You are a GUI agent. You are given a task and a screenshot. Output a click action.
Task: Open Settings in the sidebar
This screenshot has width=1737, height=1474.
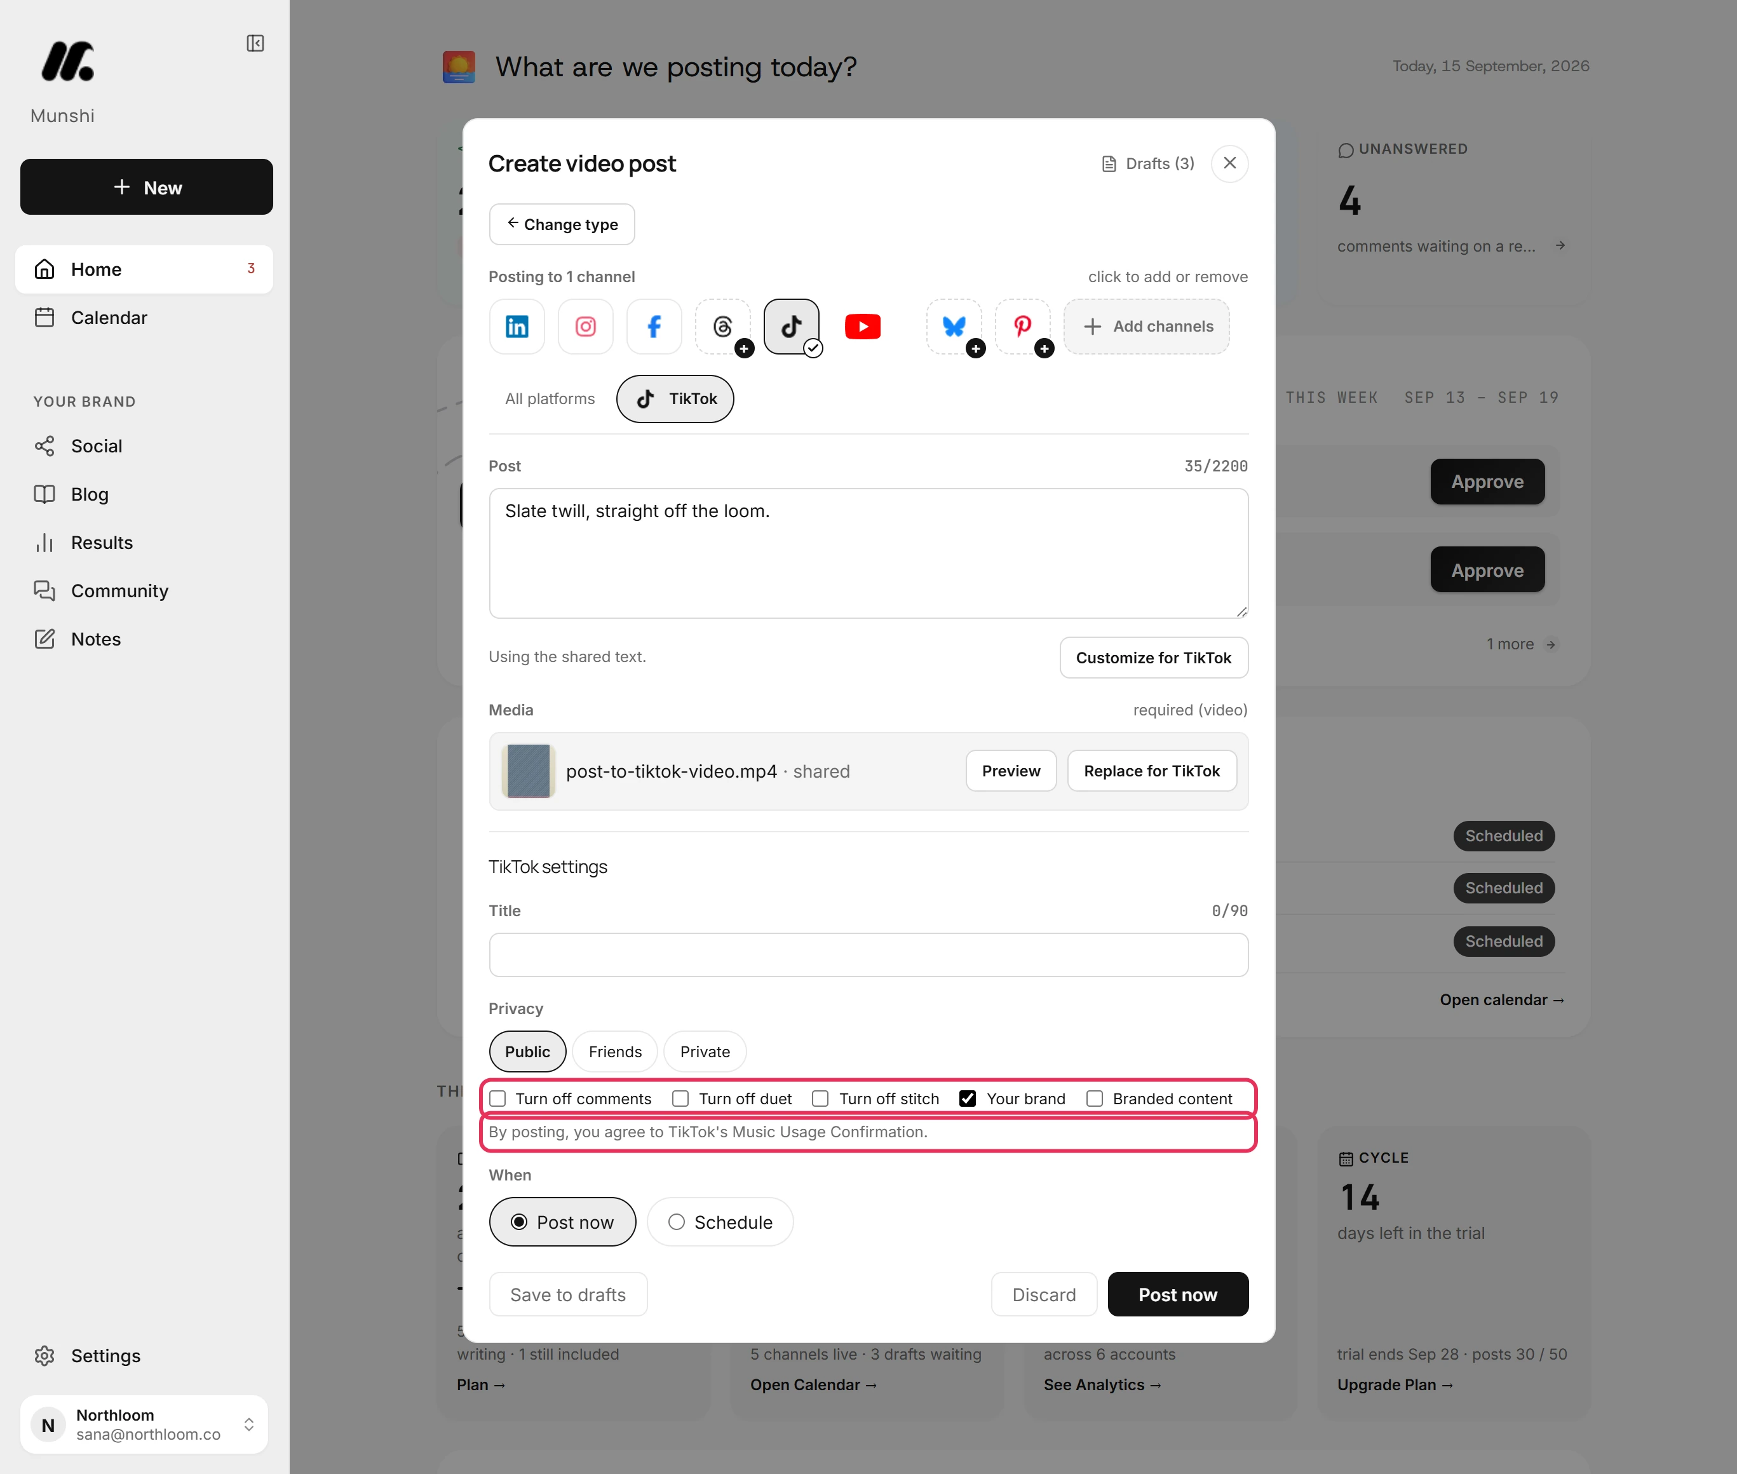click(145, 1355)
